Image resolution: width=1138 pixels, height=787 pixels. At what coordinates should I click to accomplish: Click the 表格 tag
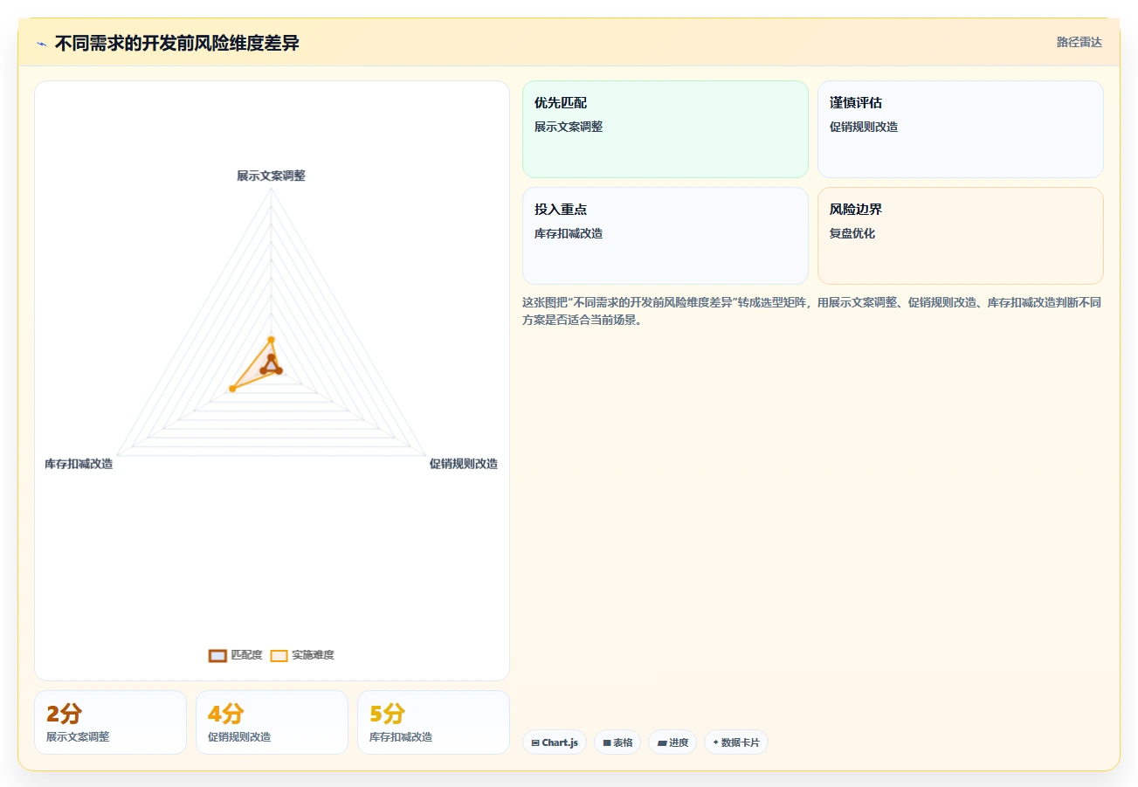617,742
